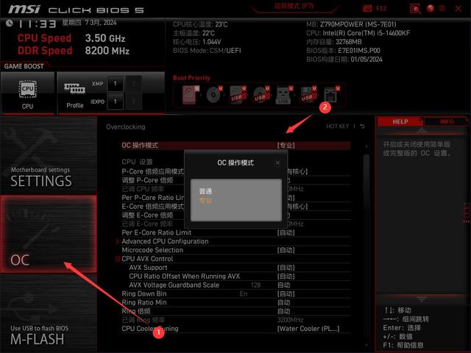
Task: Open CPU Cooler Tuning Water Cooler dropdown
Action: point(308,329)
